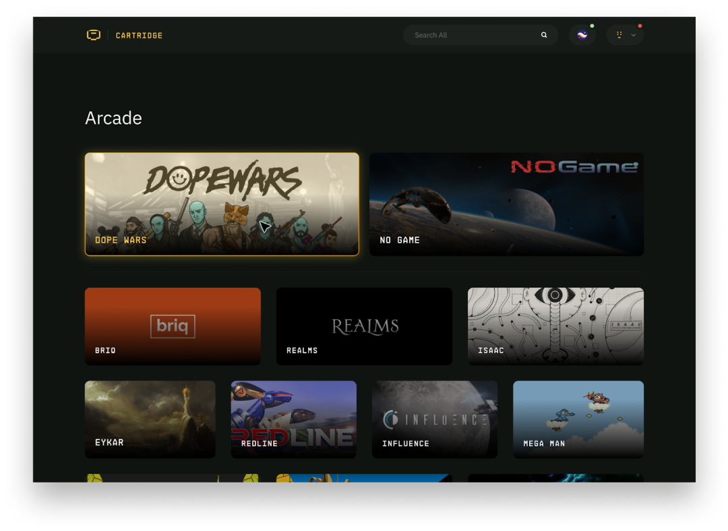The height and width of the screenshot is (531, 728).
Task: Open the Mega Man game tile
Action: point(578,420)
